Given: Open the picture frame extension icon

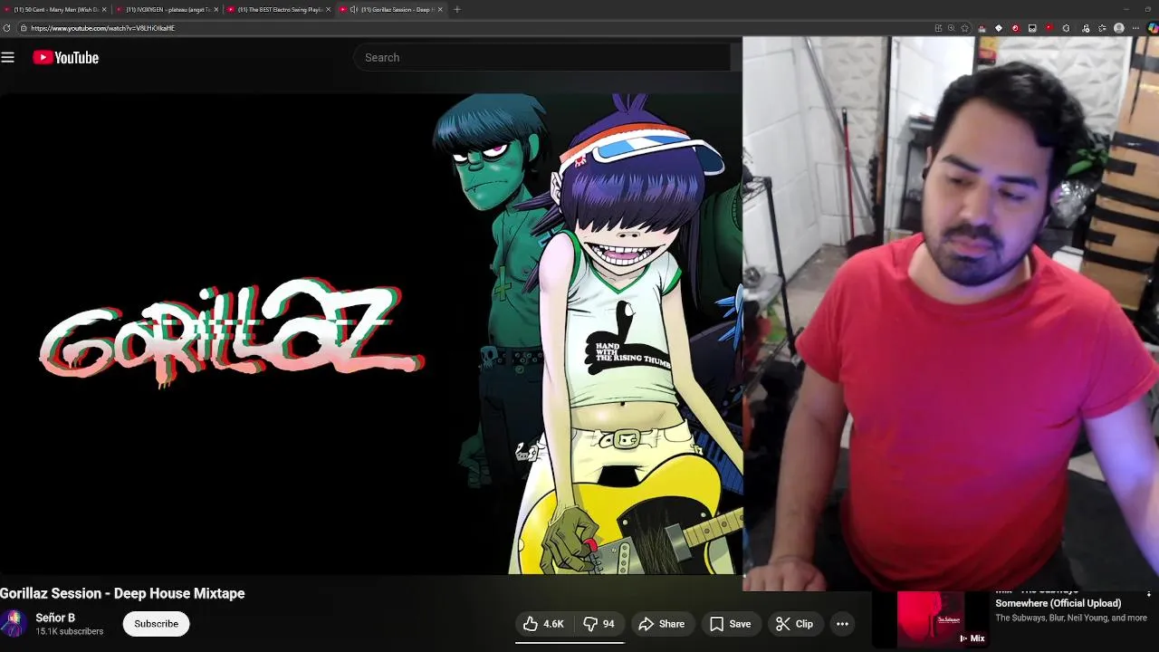Looking at the screenshot, I should (x=1032, y=28).
